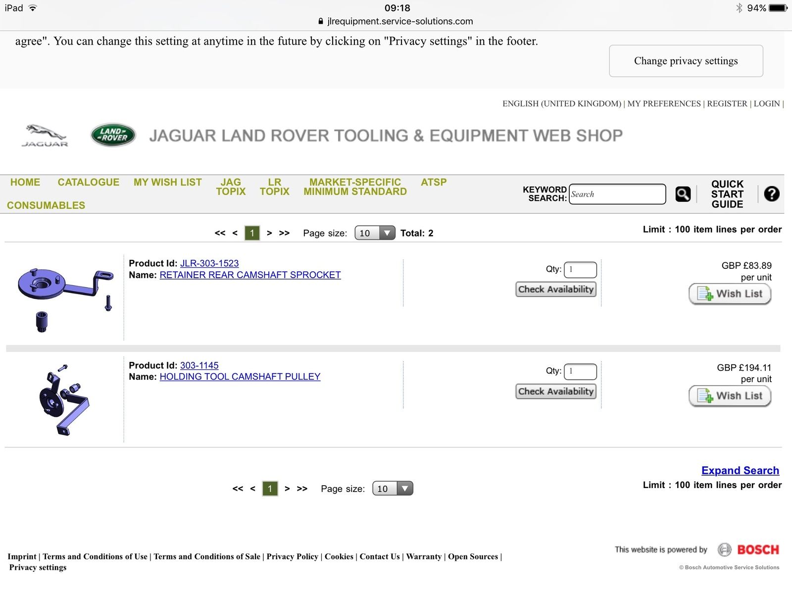Open the LR TOPIX menu item
The image size is (792, 594).
(275, 187)
